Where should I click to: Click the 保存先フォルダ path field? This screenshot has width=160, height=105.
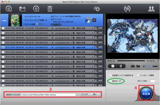[x=48, y=95]
